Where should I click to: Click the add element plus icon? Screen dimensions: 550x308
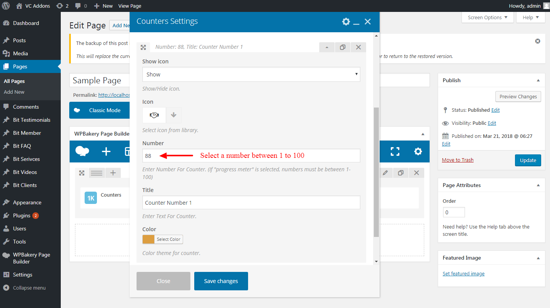coord(106,151)
